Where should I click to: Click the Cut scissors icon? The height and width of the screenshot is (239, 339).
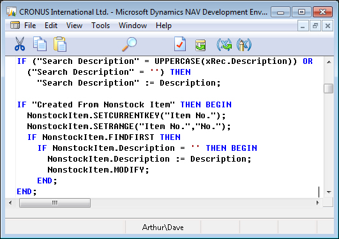point(20,44)
